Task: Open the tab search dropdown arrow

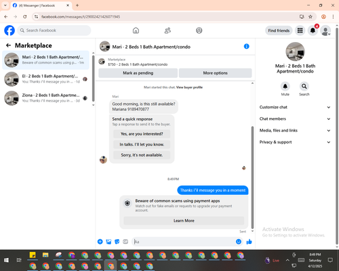Action: (5, 5)
